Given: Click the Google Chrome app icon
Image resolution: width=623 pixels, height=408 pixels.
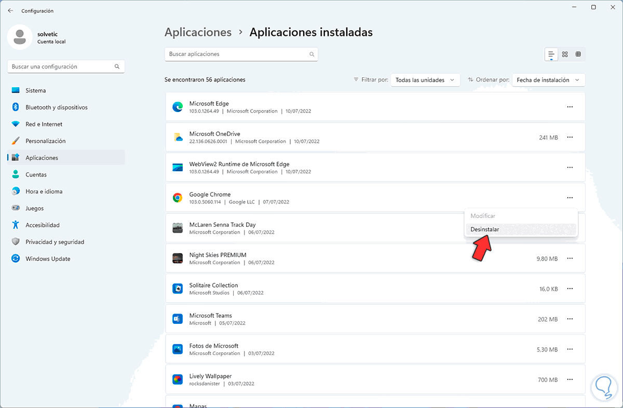Looking at the screenshot, I should [x=178, y=198].
